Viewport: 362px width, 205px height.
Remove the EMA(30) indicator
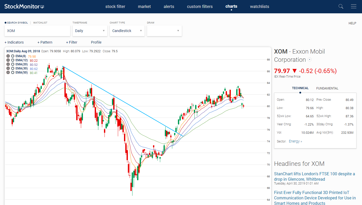click(8, 68)
